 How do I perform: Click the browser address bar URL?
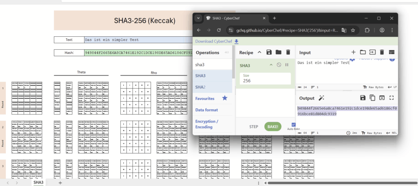coord(287,30)
